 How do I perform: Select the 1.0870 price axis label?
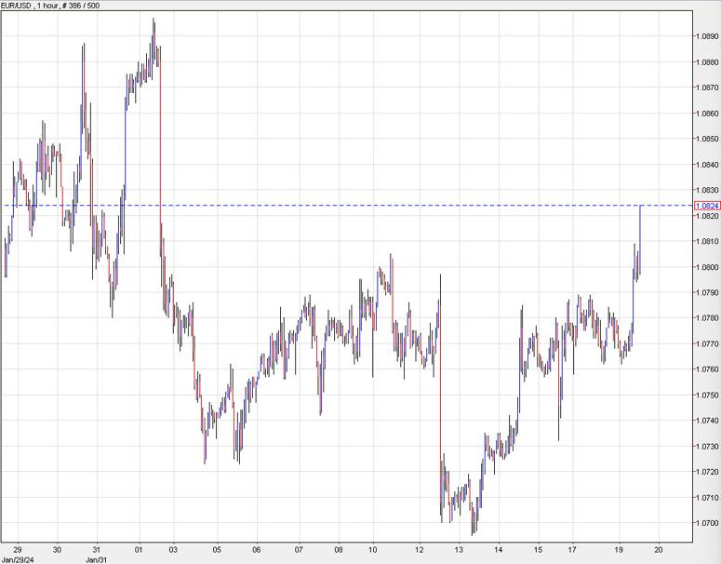tap(707, 87)
